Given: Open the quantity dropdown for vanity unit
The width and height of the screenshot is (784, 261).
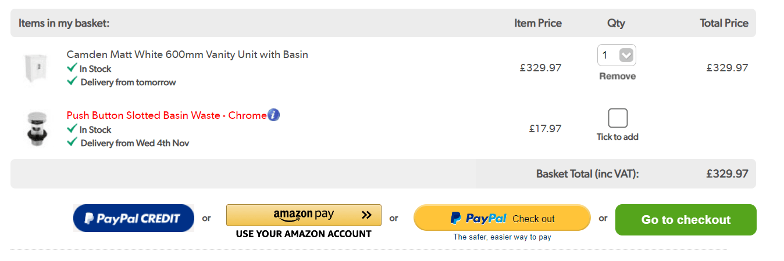Looking at the screenshot, I should tap(616, 55).
